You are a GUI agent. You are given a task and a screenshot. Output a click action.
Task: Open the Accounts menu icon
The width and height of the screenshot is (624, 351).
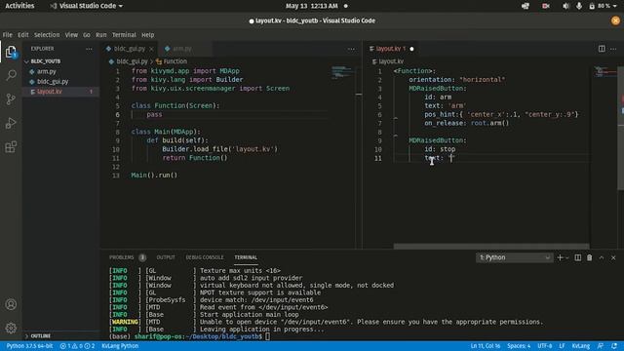(x=11, y=304)
